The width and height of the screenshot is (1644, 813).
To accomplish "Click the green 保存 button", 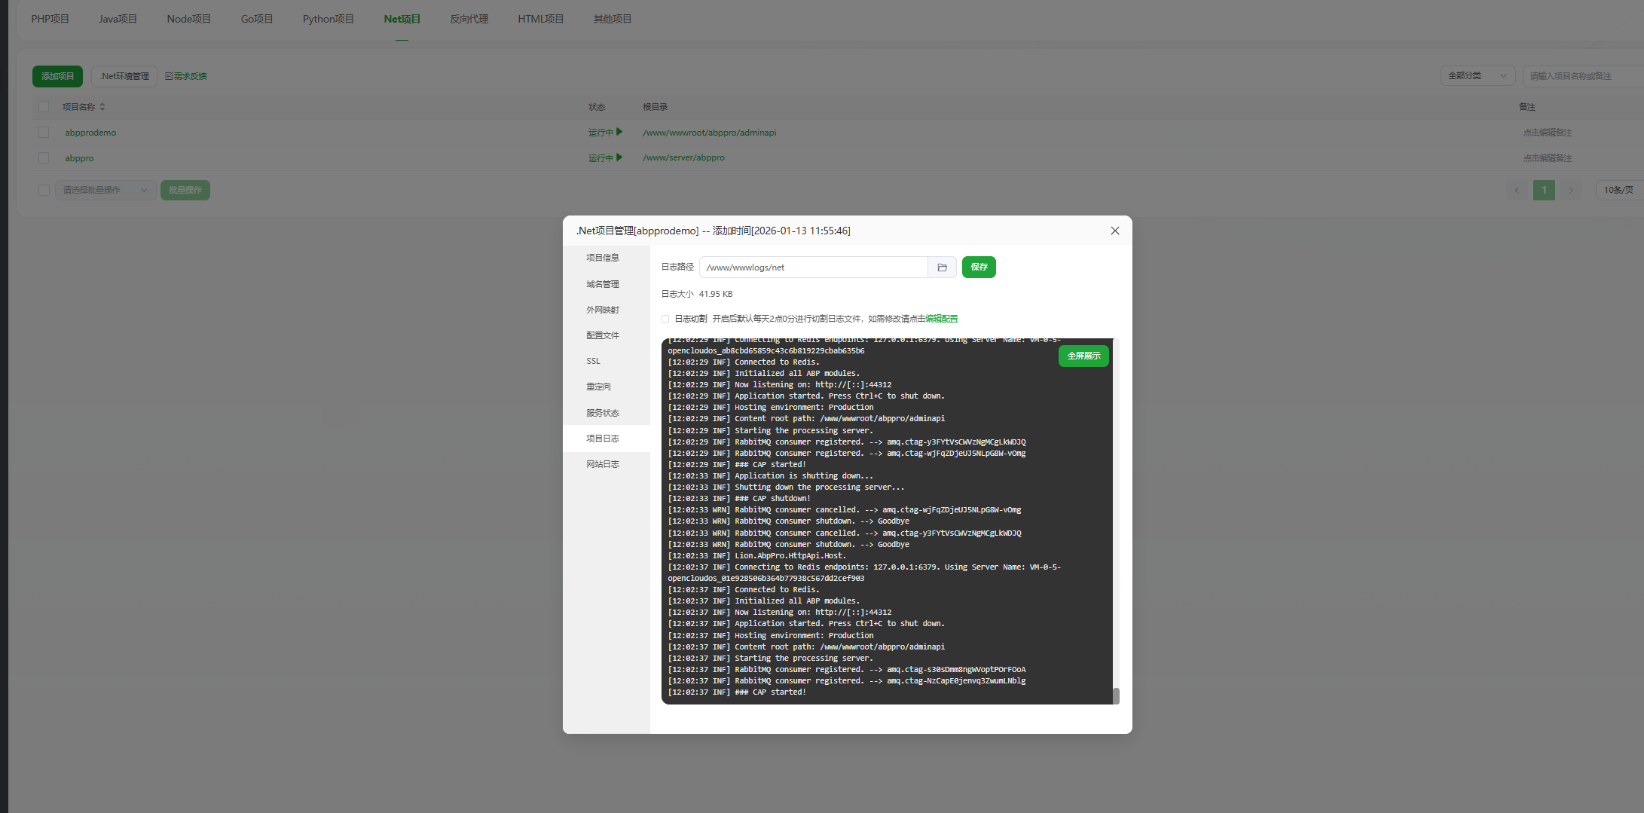I will coord(979,267).
